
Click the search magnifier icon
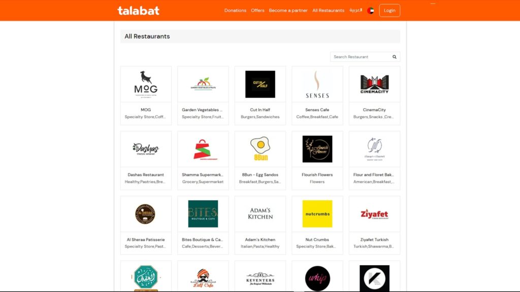tap(394, 57)
